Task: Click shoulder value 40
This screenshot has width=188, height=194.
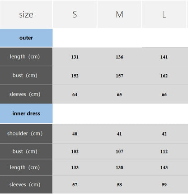Action: (75, 134)
